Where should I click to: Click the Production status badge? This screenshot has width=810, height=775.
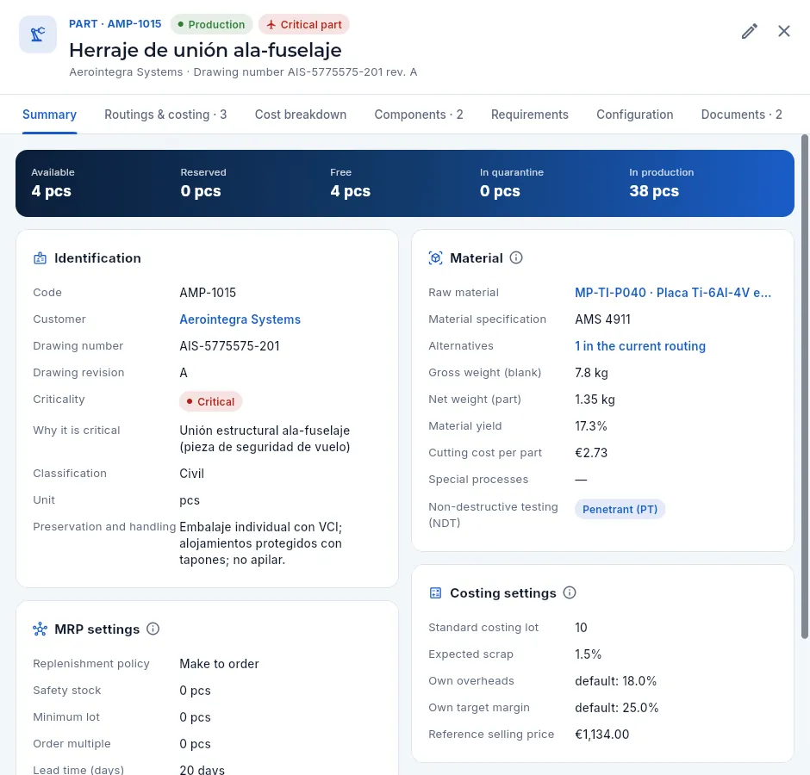(x=211, y=25)
